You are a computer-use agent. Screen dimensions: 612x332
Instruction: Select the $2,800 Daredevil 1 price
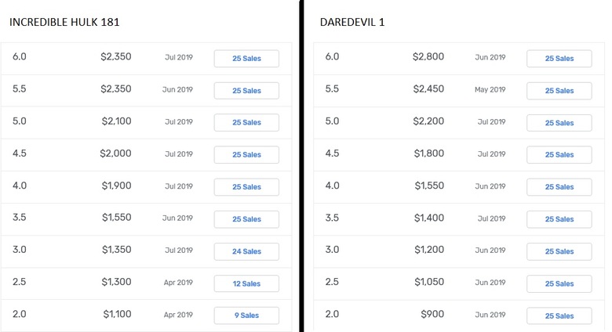pos(428,57)
